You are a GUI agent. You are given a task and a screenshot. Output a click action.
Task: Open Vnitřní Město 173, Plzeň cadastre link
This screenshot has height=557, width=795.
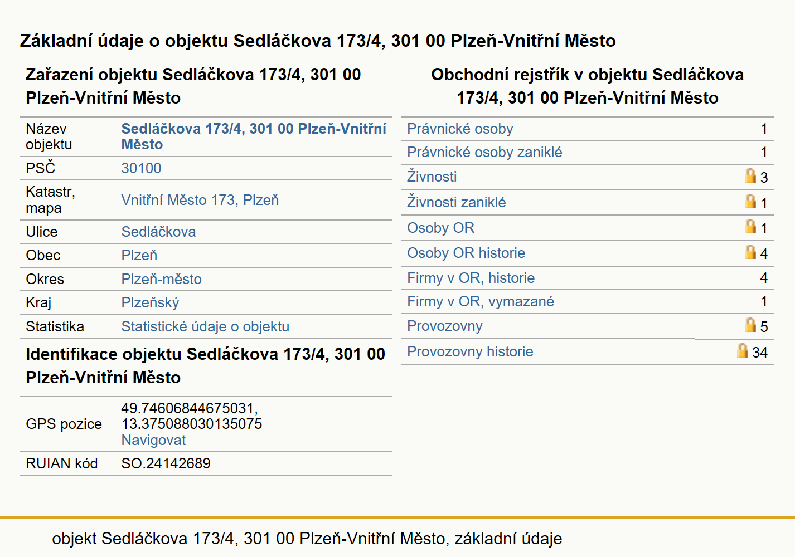pyautogui.click(x=200, y=200)
